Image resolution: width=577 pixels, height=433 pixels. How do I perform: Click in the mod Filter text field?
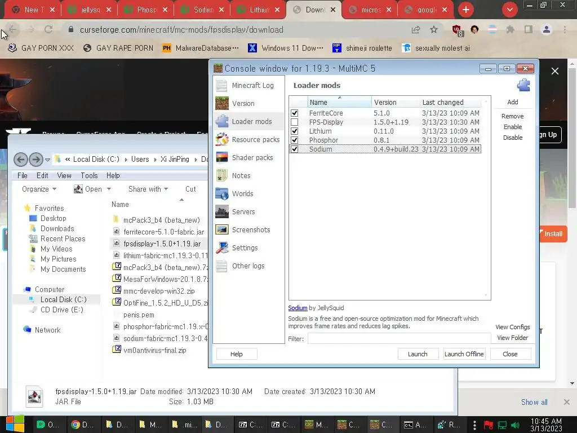pyautogui.click(x=399, y=338)
